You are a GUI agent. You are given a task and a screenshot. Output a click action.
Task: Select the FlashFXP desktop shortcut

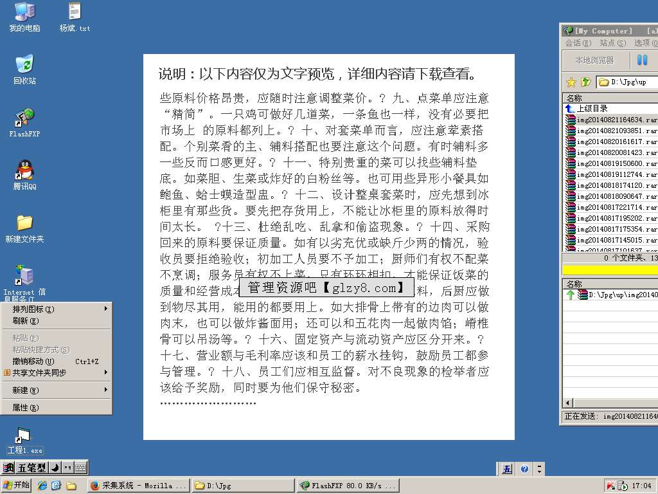coord(24,123)
